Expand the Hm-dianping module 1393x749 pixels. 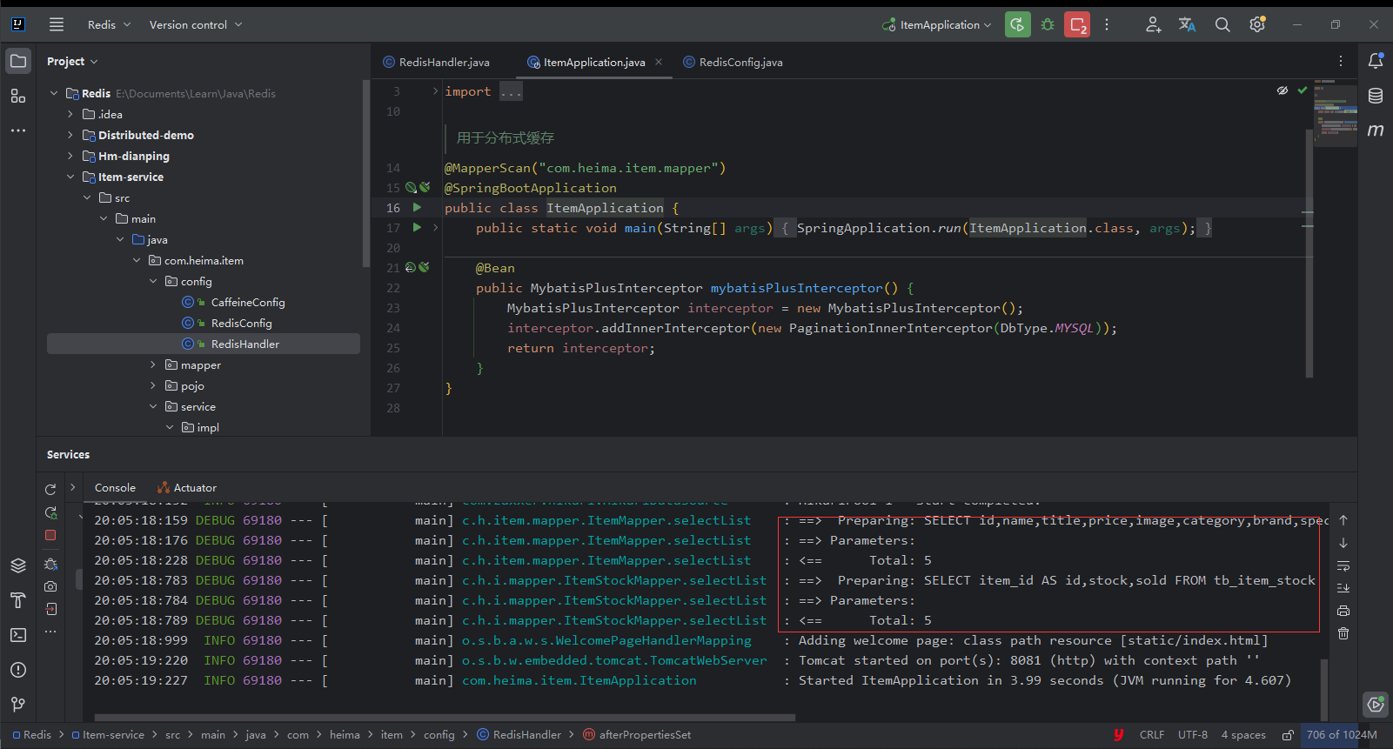(x=70, y=156)
